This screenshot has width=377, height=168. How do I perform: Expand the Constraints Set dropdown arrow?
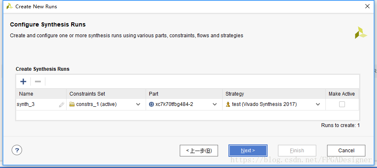coord(138,104)
